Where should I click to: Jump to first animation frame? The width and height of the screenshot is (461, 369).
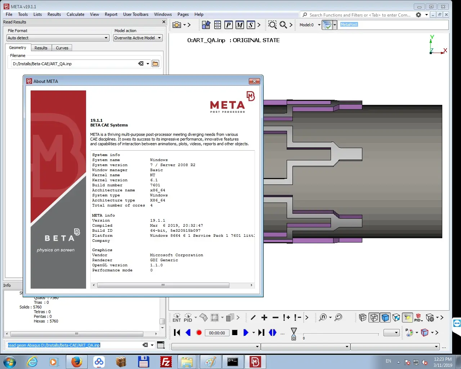click(x=177, y=333)
